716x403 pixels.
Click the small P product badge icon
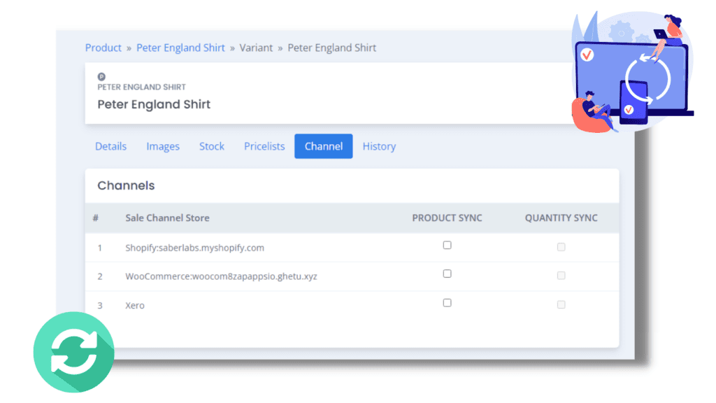101,77
